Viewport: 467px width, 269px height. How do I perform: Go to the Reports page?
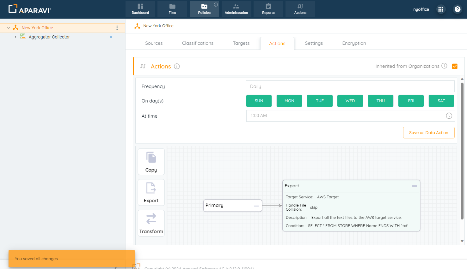pos(268,9)
